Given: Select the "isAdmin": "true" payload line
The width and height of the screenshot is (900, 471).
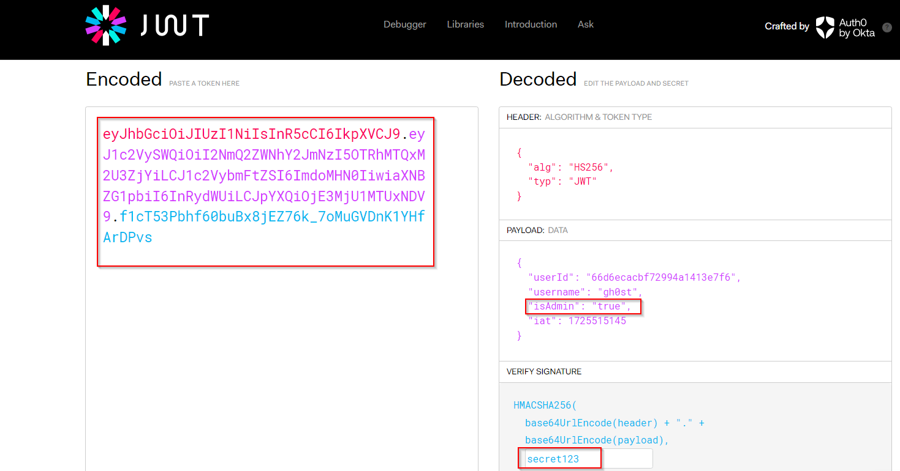Looking at the screenshot, I should (580, 306).
